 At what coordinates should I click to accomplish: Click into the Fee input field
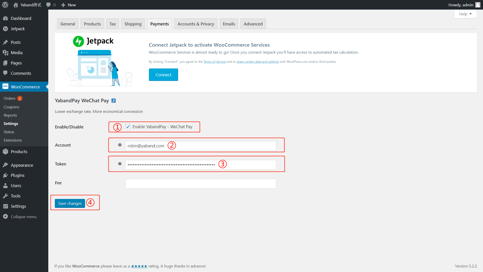200,183
